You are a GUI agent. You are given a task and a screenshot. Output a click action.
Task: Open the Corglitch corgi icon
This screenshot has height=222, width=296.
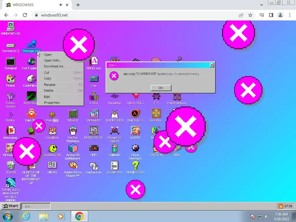pos(52,131)
